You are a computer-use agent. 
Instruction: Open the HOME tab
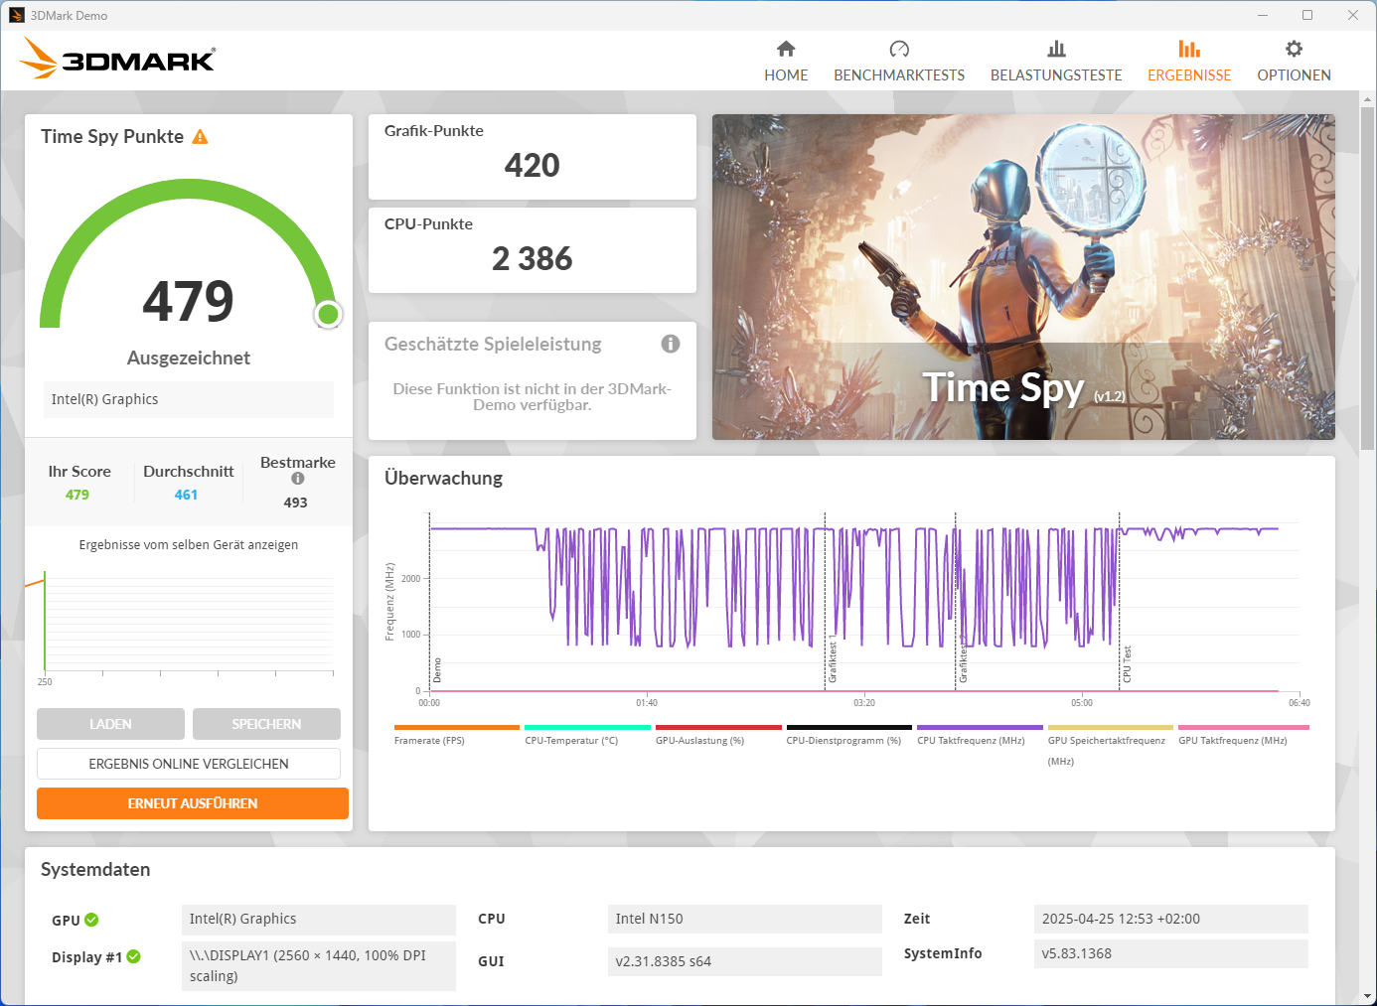(x=786, y=62)
